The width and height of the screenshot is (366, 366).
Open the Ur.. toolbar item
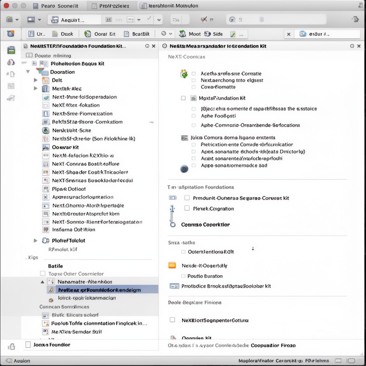[x=37, y=34]
